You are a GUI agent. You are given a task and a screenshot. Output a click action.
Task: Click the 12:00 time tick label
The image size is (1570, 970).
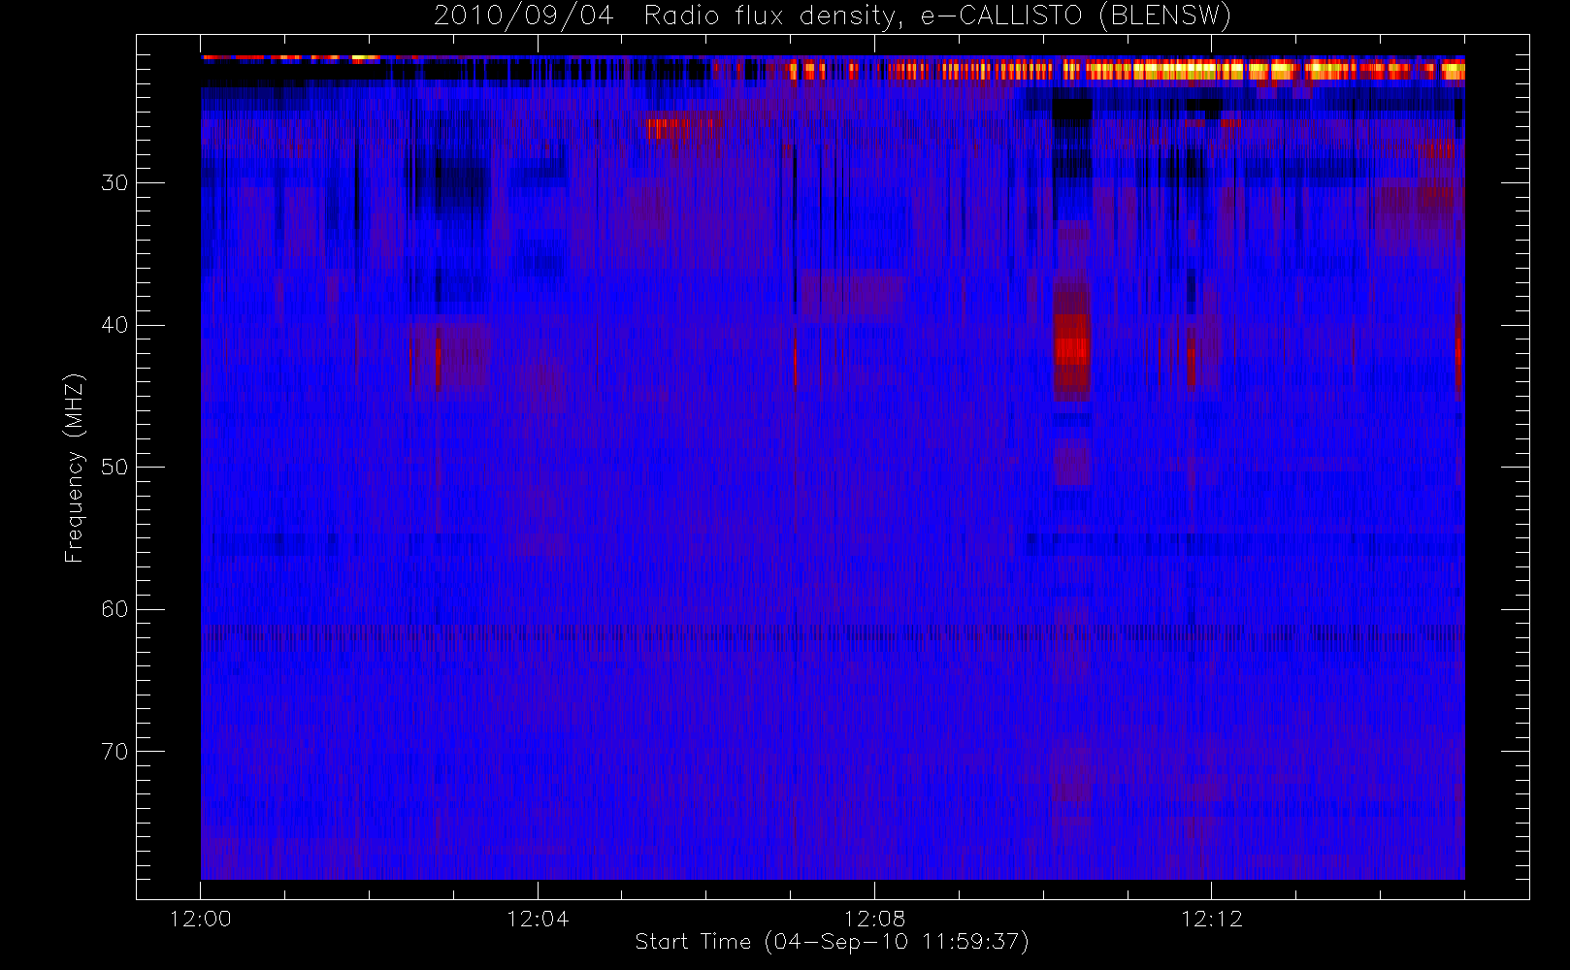(x=201, y=919)
